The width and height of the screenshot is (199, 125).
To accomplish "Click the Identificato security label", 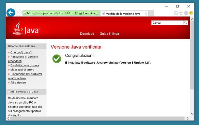I will click(x=91, y=13).
